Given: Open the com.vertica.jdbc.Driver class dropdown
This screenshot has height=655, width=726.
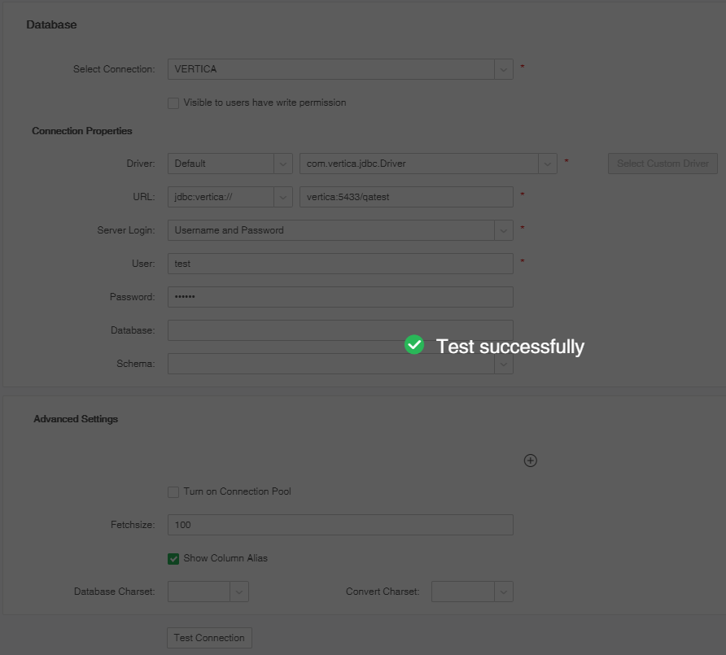Looking at the screenshot, I should pyautogui.click(x=547, y=164).
